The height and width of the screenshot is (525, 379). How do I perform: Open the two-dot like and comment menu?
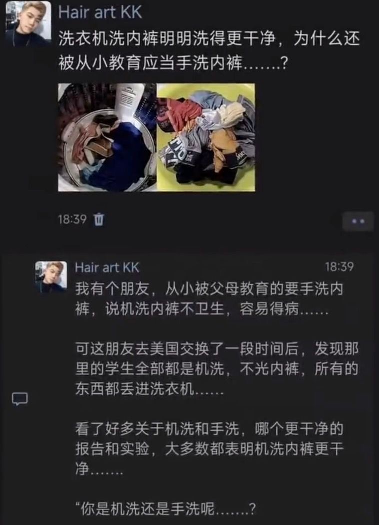358,221
